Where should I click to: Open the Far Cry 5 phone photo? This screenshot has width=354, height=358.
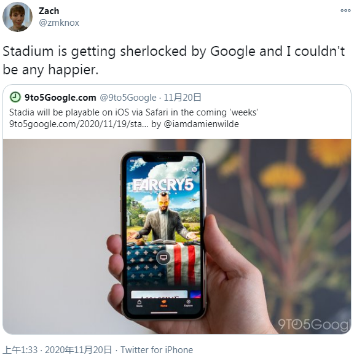click(177, 236)
